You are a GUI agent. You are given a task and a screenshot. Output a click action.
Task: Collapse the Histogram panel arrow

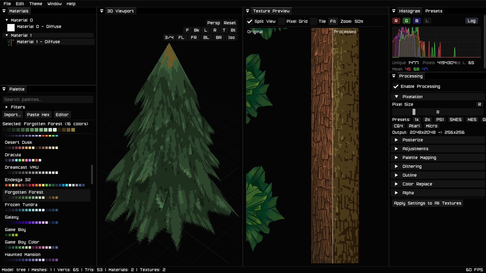click(394, 11)
